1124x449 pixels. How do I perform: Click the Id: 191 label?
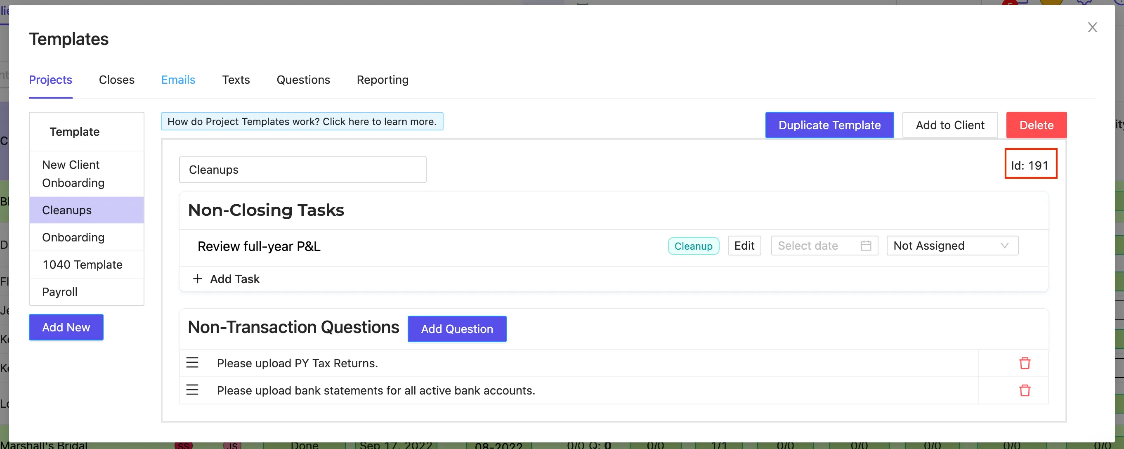1030,165
